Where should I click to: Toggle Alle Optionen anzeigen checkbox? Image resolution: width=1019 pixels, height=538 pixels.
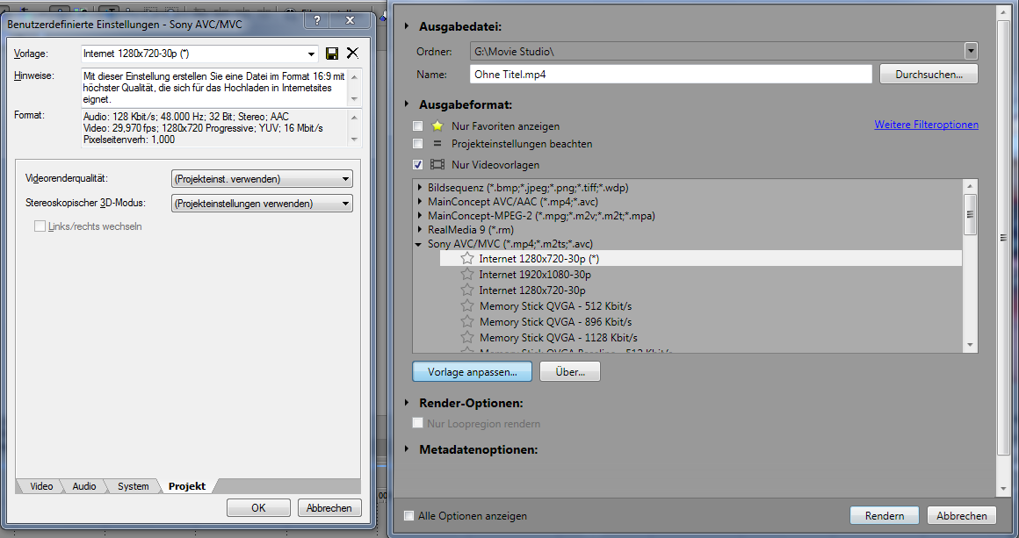click(408, 516)
